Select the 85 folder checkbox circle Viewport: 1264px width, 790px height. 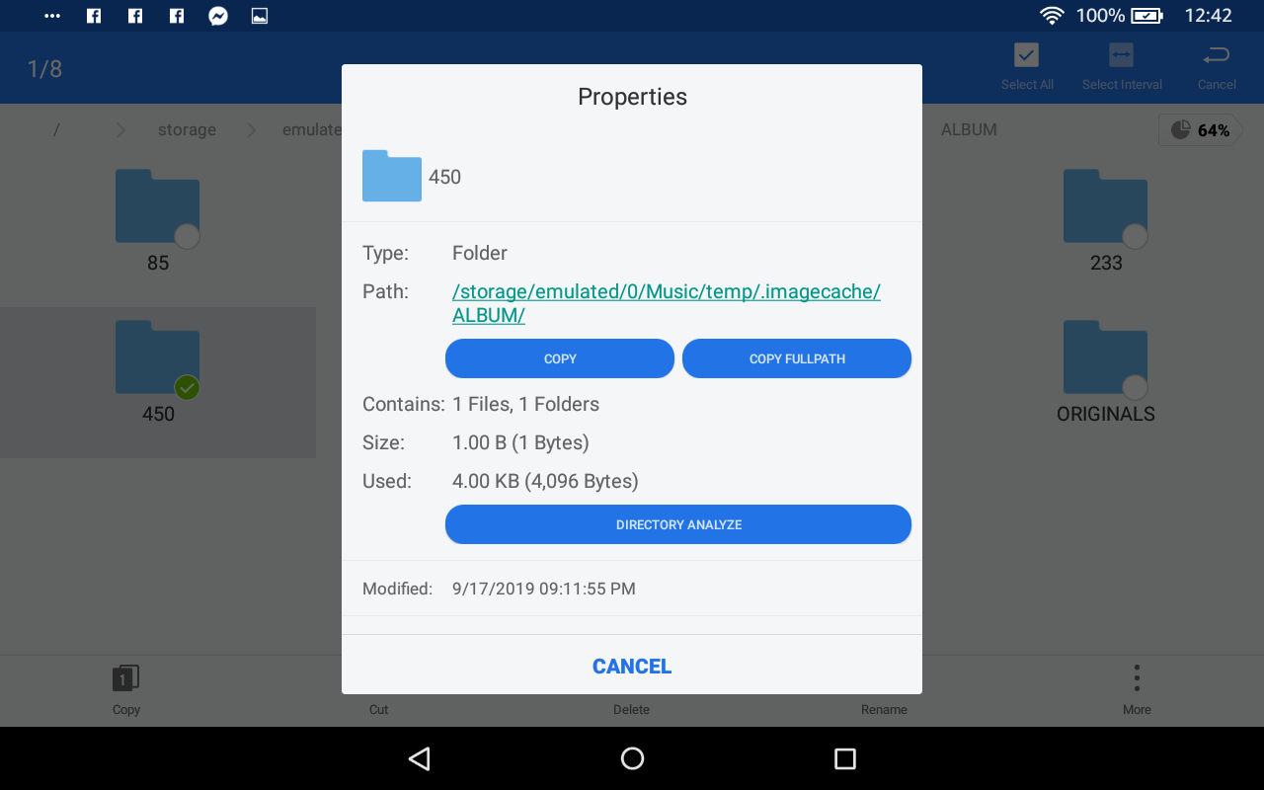[187, 237]
